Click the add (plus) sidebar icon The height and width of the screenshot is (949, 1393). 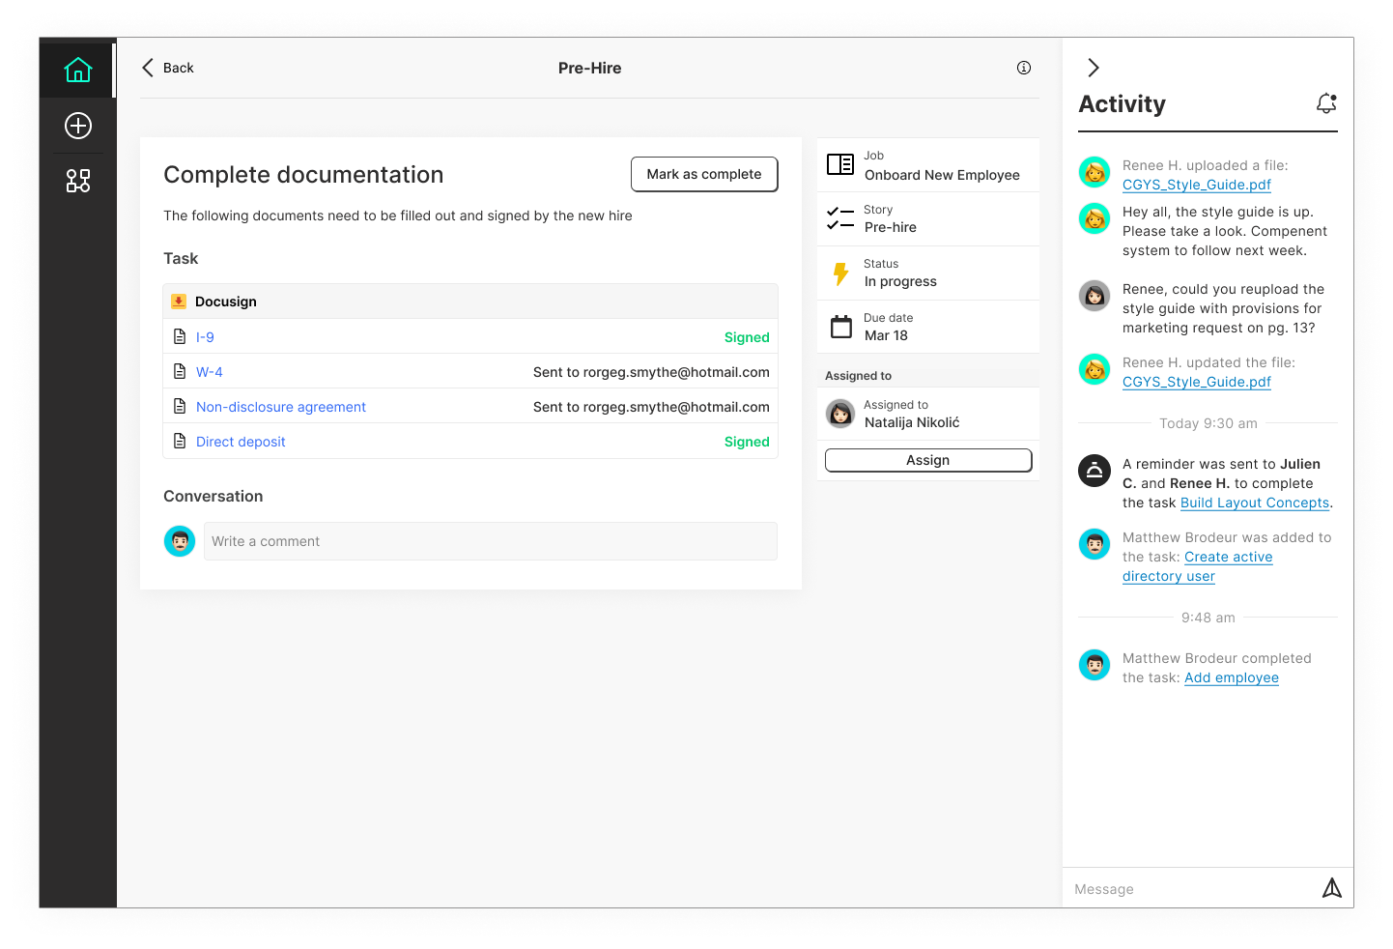pyautogui.click(x=78, y=126)
